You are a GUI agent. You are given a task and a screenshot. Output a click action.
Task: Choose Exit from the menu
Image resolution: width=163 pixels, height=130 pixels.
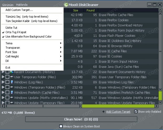click(32, 68)
